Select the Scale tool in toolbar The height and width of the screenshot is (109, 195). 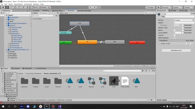coord(15,7)
